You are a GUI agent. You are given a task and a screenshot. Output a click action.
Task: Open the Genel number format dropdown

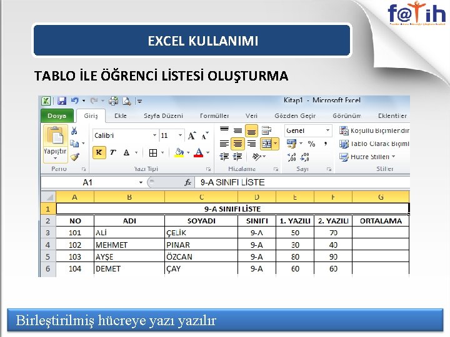(327, 130)
